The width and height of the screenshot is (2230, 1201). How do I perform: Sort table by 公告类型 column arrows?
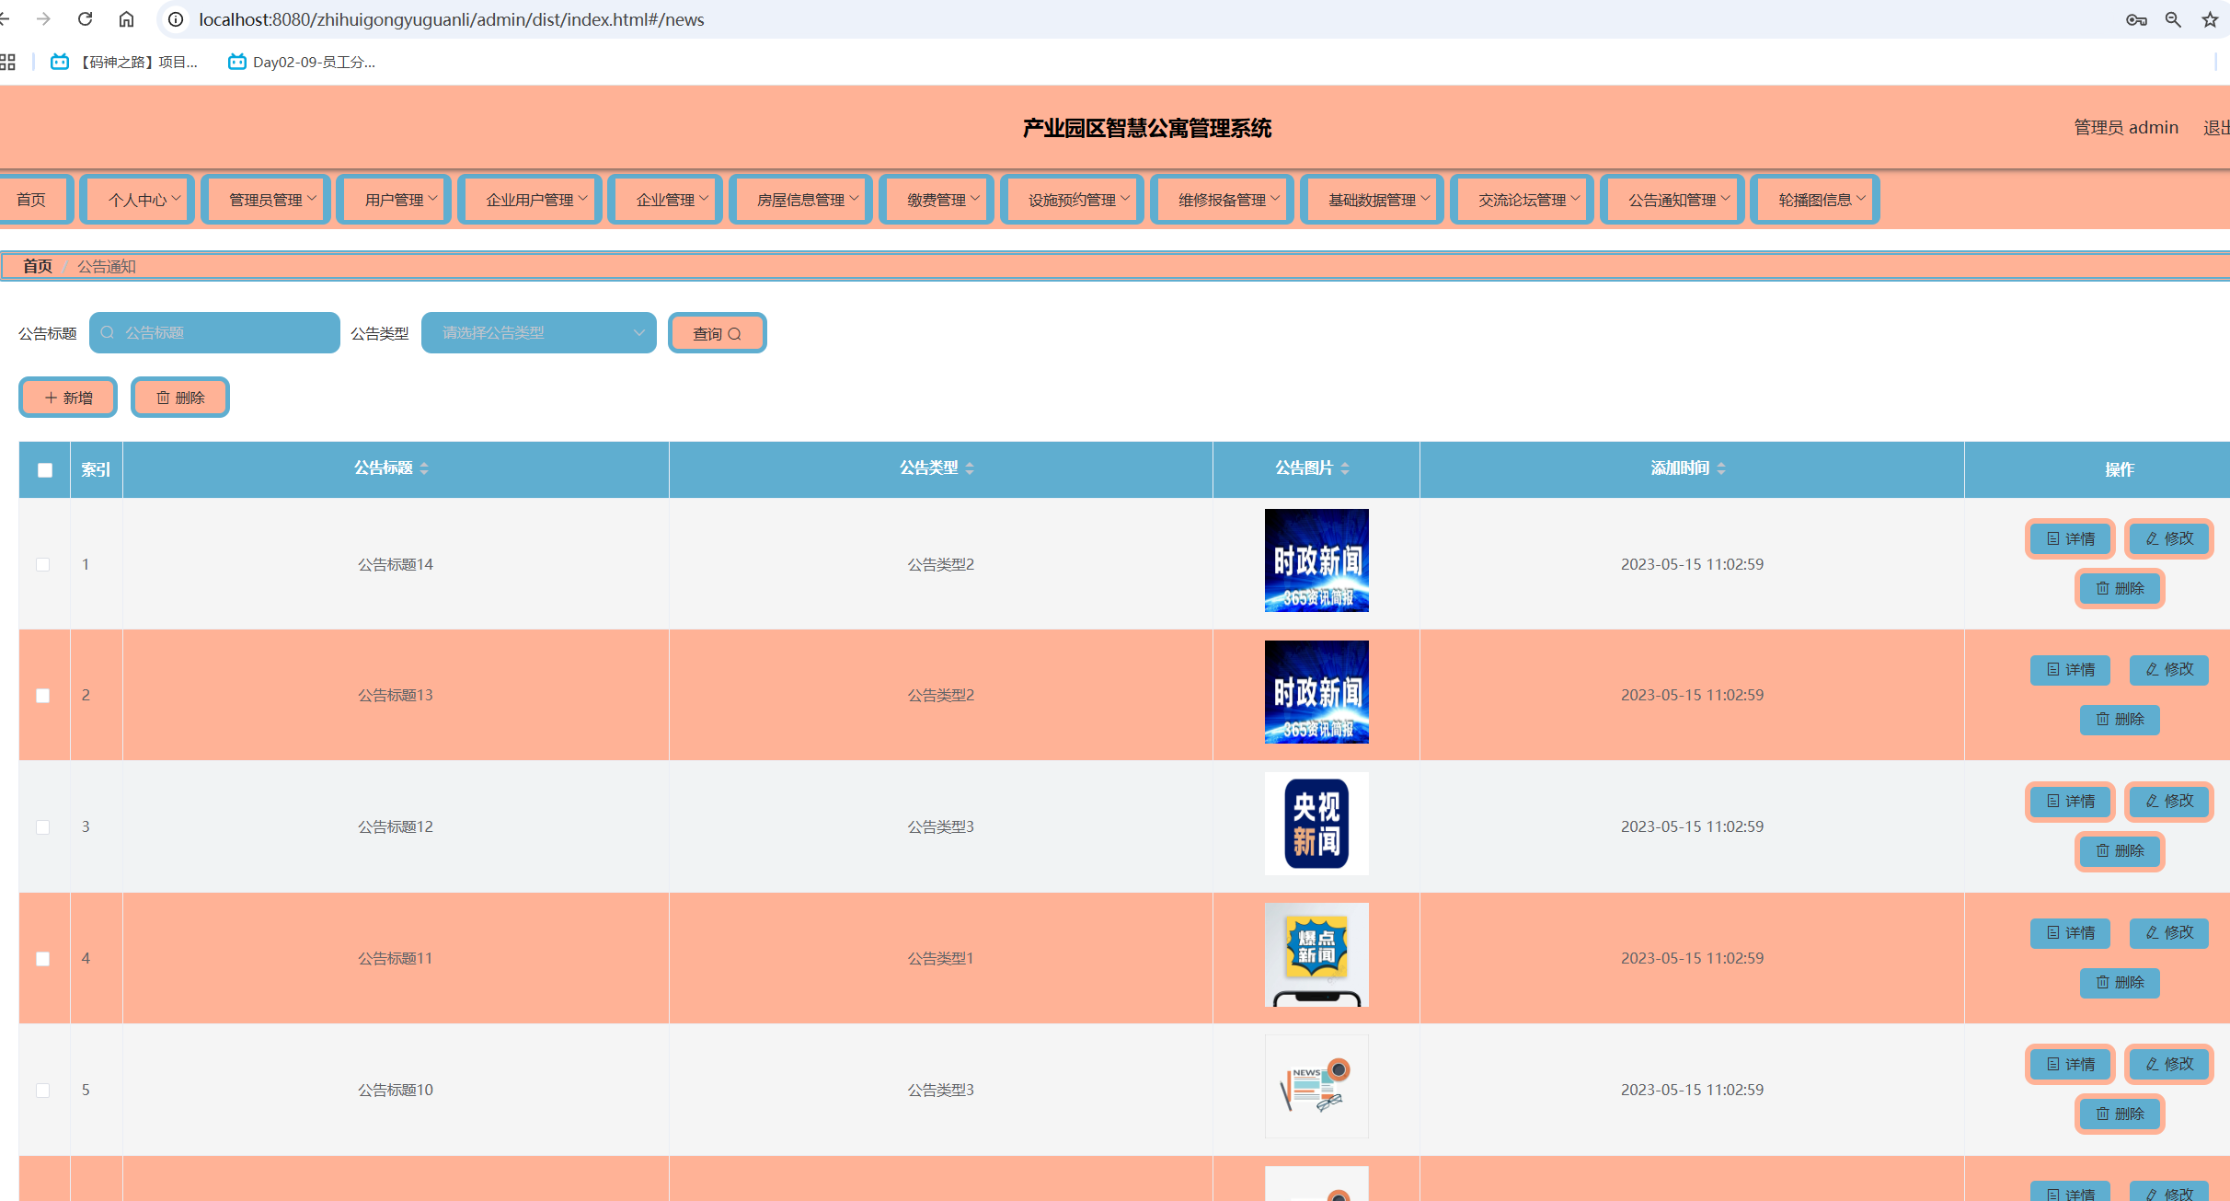(x=970, y=468)
